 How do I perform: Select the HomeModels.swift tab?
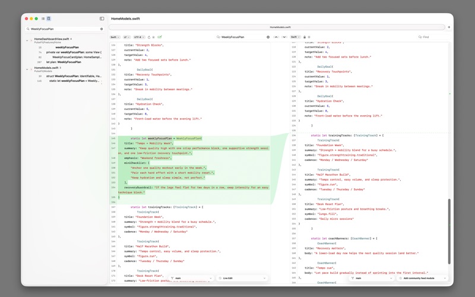277,27
